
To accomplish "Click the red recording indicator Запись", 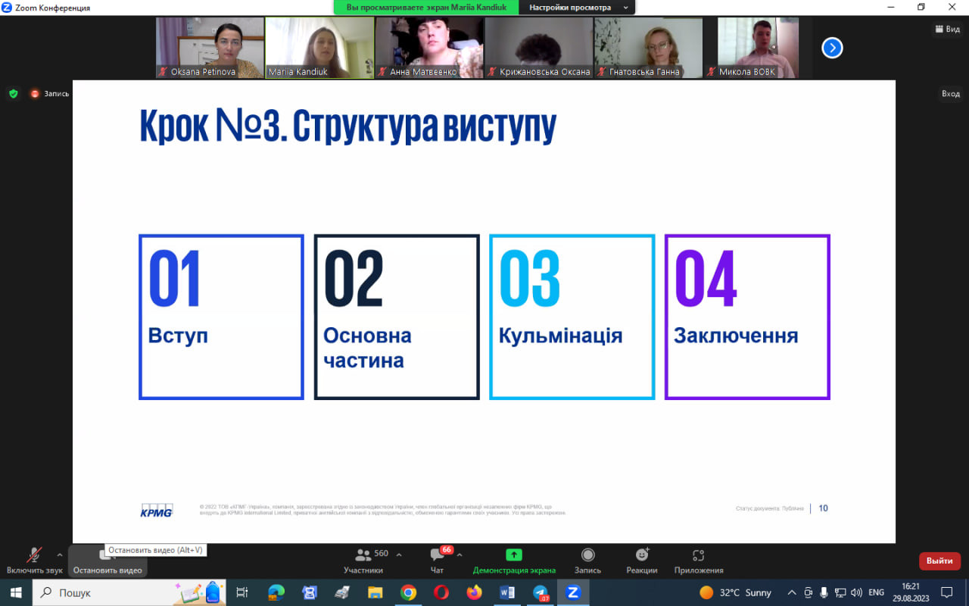I will (49, 94).
